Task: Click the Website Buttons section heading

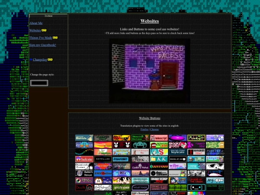Action: pos(150,118)
